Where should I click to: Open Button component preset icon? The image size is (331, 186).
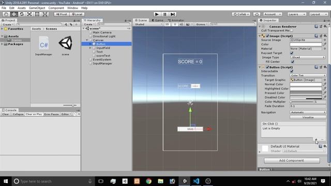point(321,67)
